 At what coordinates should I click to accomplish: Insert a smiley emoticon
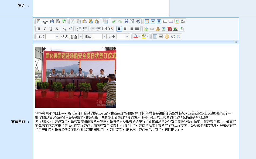tap(167, 37)
